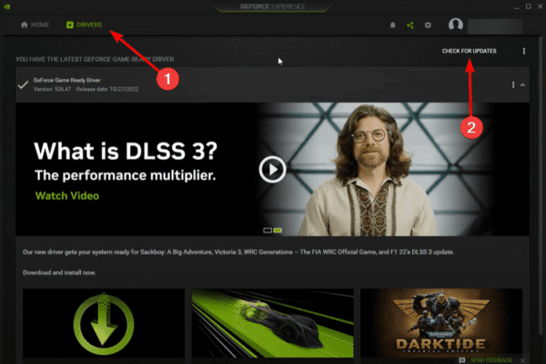This screenshot has height=364, width=546.
Task: Click the user profile avatar
Action: pos(456,25)
